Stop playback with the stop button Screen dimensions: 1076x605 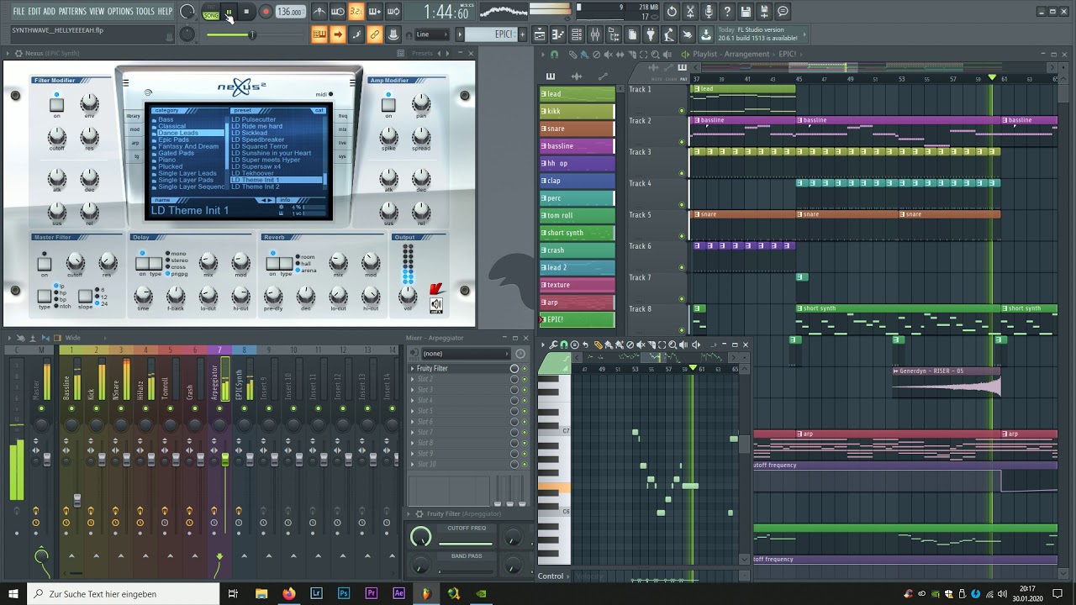click(246, 12)
